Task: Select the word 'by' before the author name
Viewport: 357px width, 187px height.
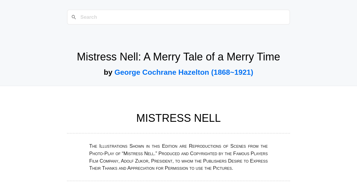Action: (109, 72)
